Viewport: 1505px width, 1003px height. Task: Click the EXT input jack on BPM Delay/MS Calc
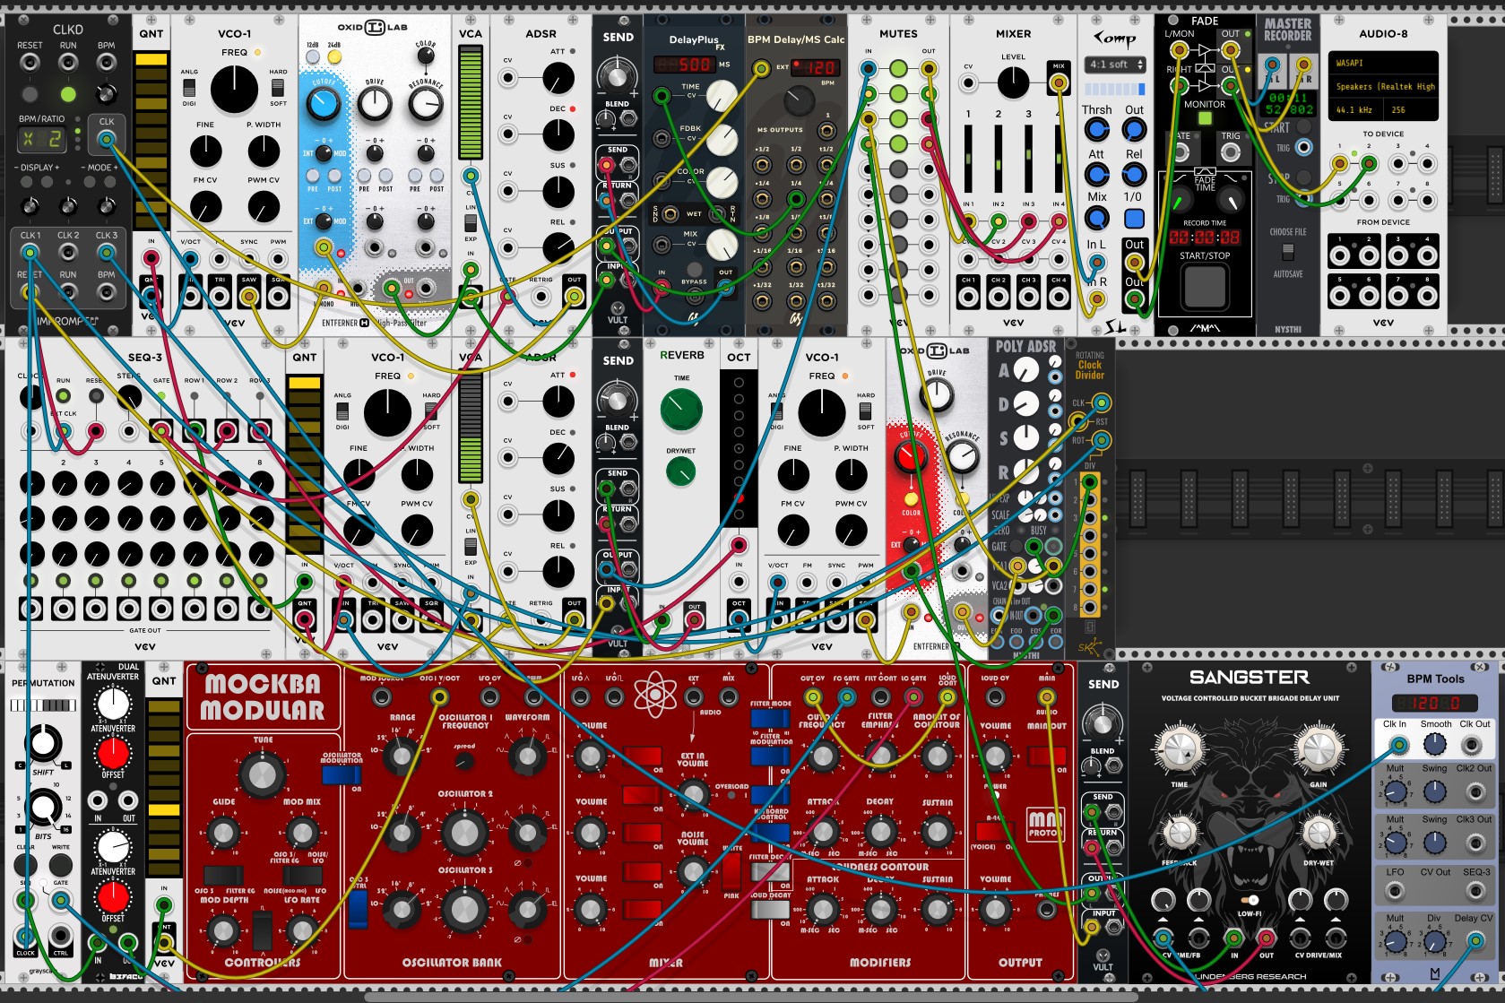click(x=761, y=67)
